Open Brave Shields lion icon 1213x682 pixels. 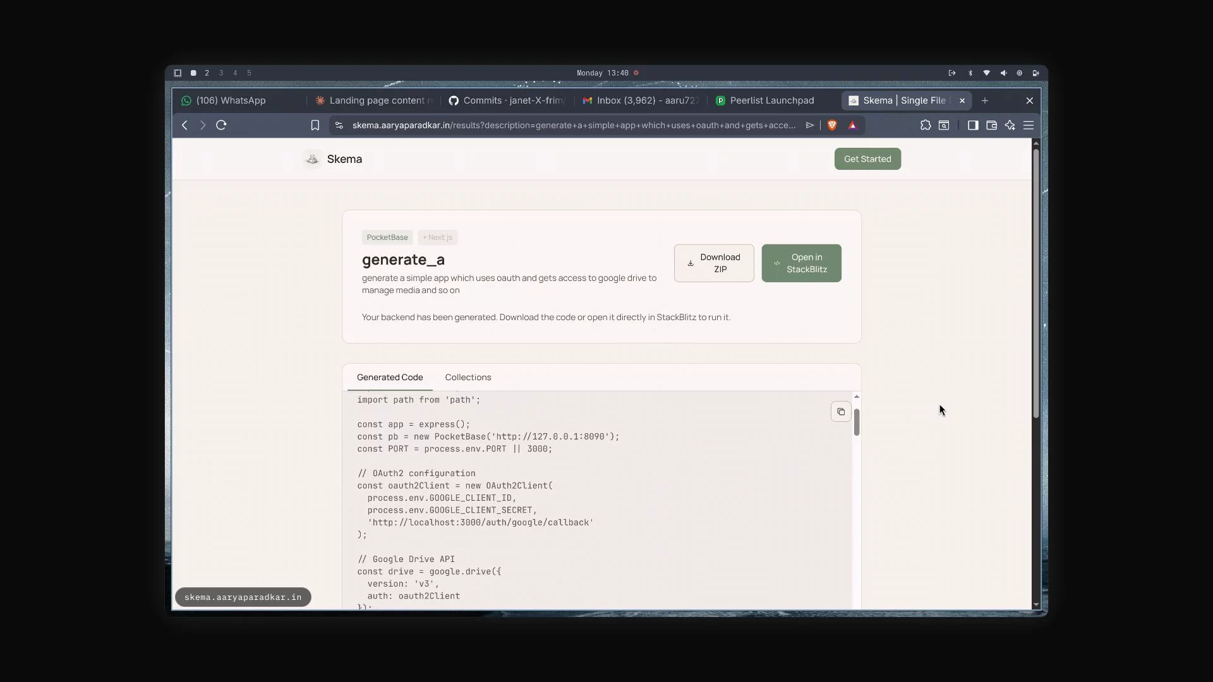pos(832,125)
